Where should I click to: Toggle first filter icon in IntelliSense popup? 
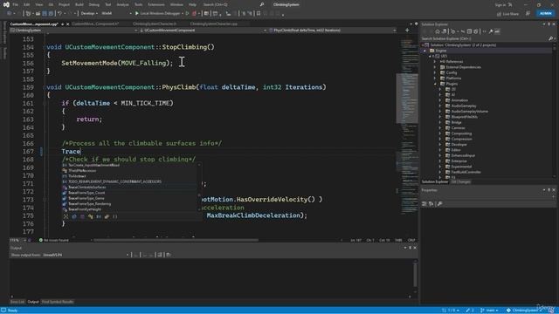(x=66, y=216)
